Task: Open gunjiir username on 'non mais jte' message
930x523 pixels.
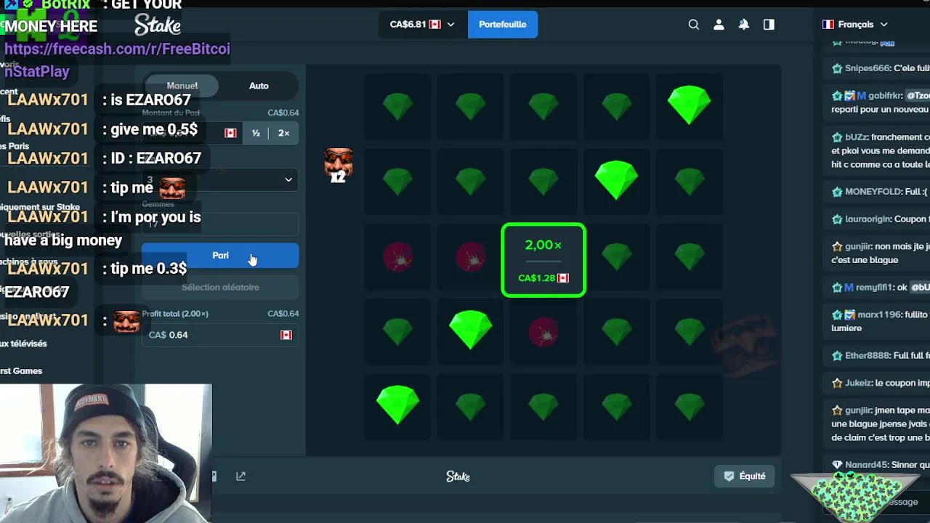Action: [857, 246]
